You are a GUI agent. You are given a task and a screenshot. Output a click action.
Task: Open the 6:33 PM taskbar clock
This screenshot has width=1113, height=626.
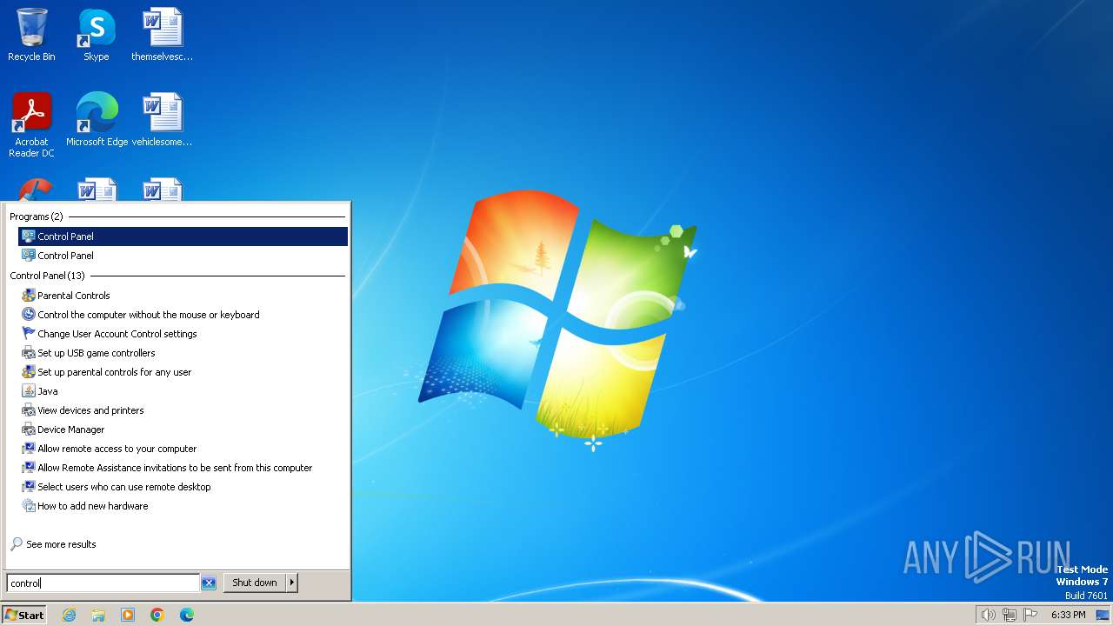click(1069, 615)
